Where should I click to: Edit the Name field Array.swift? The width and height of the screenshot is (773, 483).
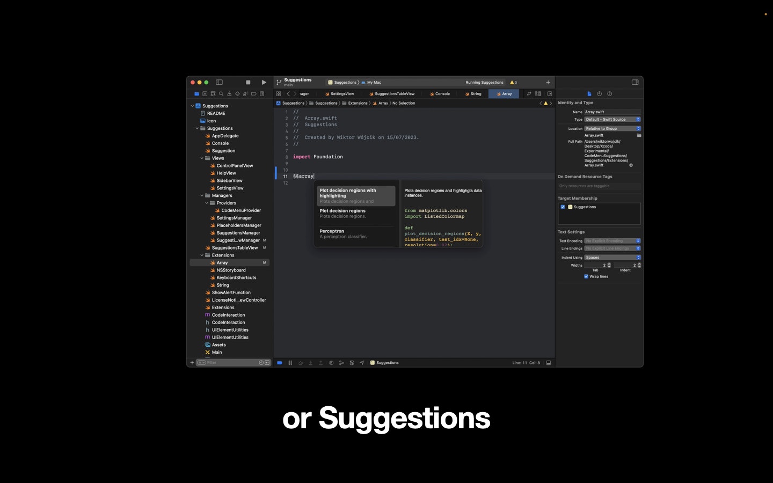click(x=612, y=112)
